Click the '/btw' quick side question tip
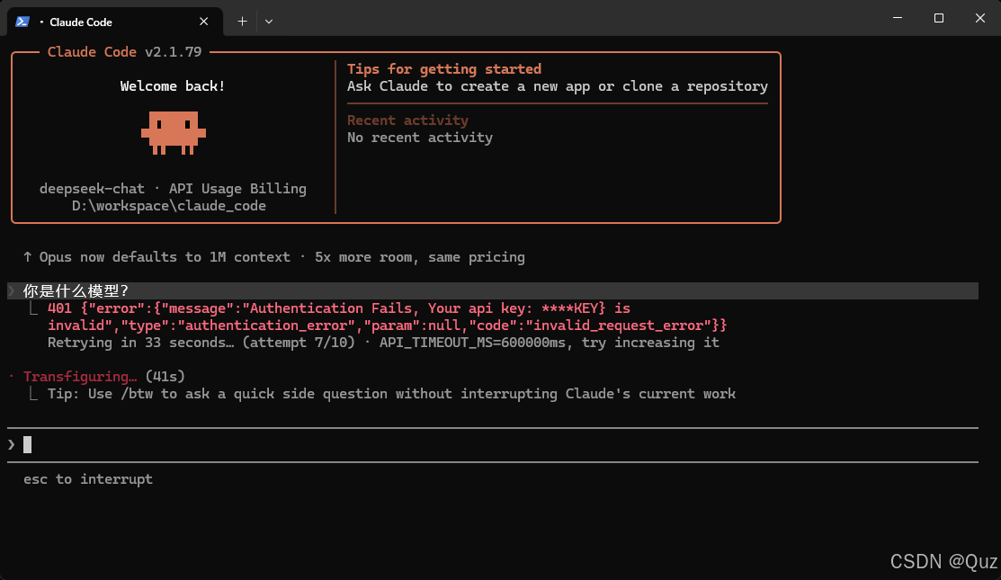This screenshot has height=580, width=1001. coord(391,394)
